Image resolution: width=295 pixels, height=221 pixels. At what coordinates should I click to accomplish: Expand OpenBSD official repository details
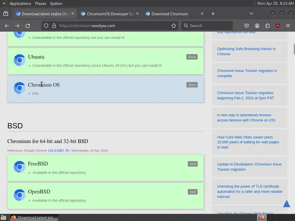click(57, 201)
